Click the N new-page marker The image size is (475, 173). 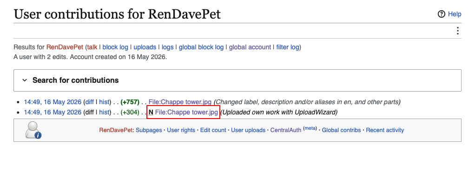click(x=151, y=113)
